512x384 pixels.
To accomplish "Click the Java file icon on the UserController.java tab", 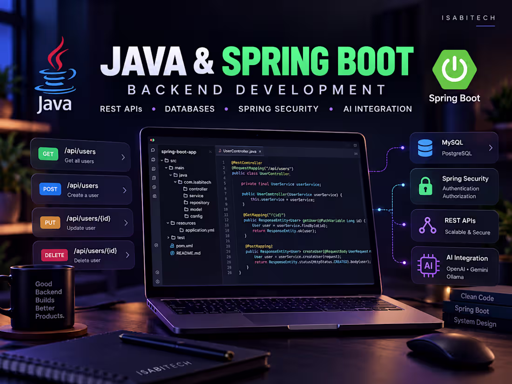I will coord(220,151).
